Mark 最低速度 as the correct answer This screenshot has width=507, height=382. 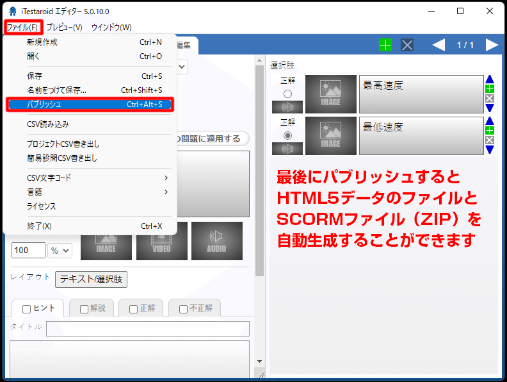287,136
